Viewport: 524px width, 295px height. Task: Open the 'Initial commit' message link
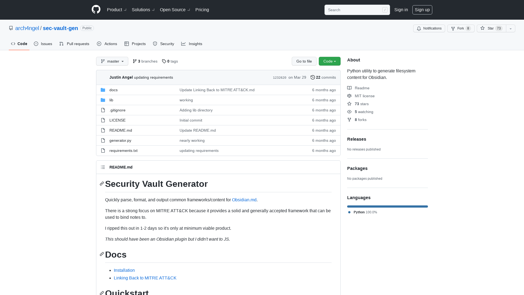click(x=191, y=120)
